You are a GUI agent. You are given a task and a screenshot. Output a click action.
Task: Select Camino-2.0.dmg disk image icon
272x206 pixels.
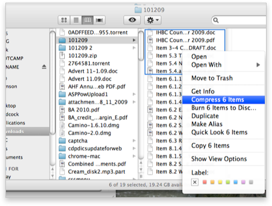(62, 133)
